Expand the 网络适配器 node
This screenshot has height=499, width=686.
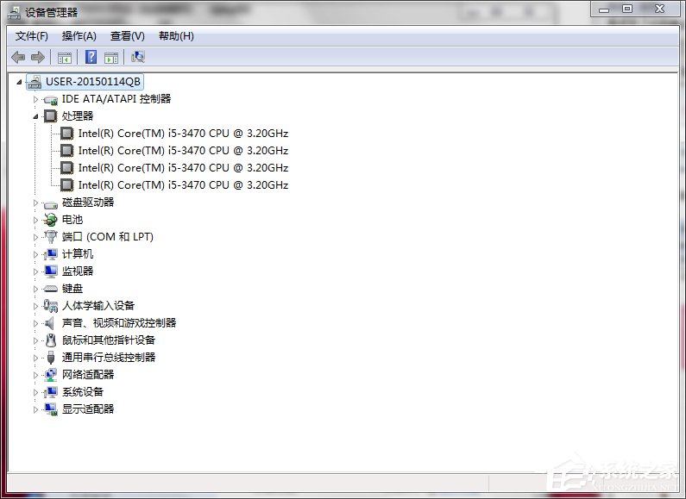point(35,375)
